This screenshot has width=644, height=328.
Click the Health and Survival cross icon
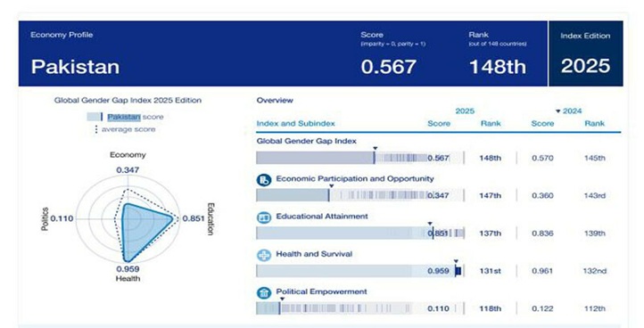[x=264, y=255]
